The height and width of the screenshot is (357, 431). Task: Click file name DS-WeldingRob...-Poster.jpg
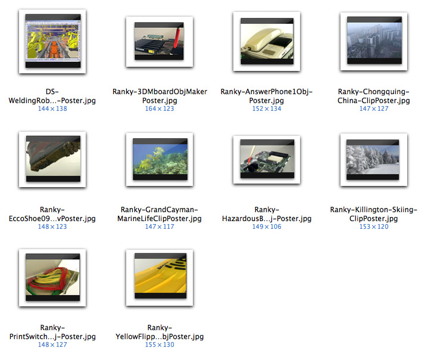click(x=52, y=96)
